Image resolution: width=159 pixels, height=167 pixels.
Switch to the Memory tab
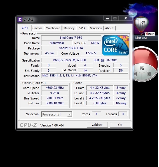pos(69,28)
